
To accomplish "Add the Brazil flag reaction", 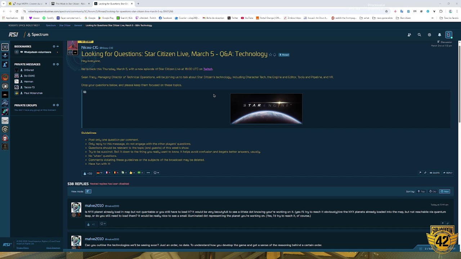I will click(x=140, y=173).
